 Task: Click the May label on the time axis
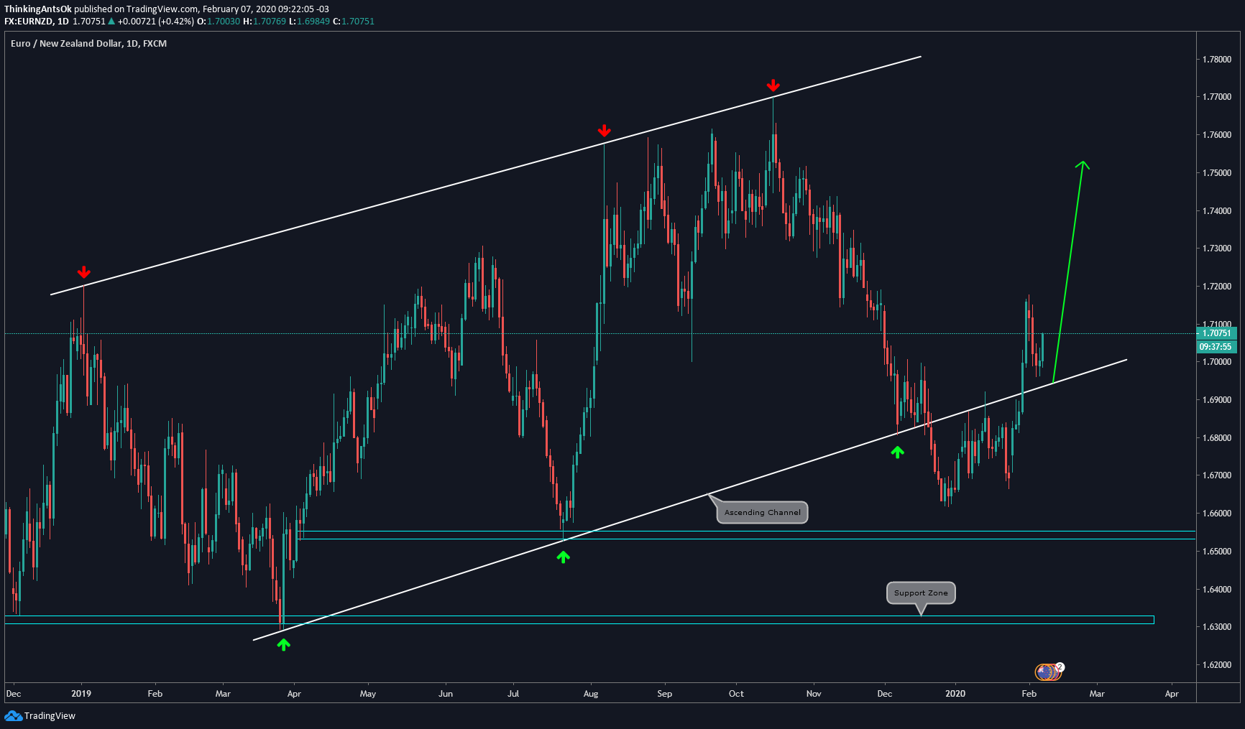pyautogui.click(x=368, y=694)
